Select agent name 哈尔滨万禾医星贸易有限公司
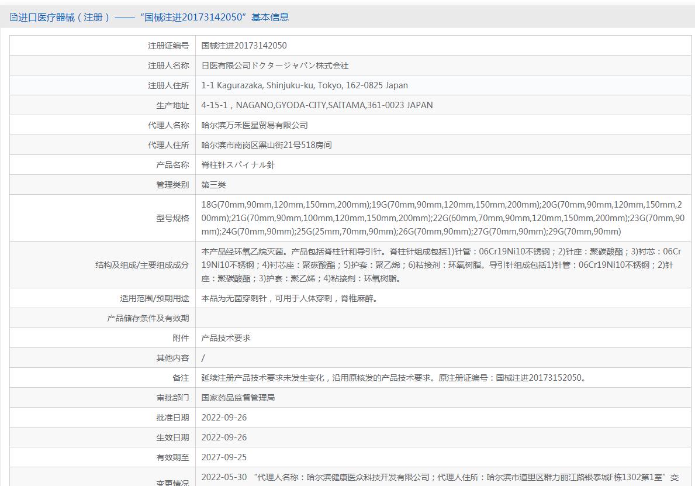 click(254, 126)
